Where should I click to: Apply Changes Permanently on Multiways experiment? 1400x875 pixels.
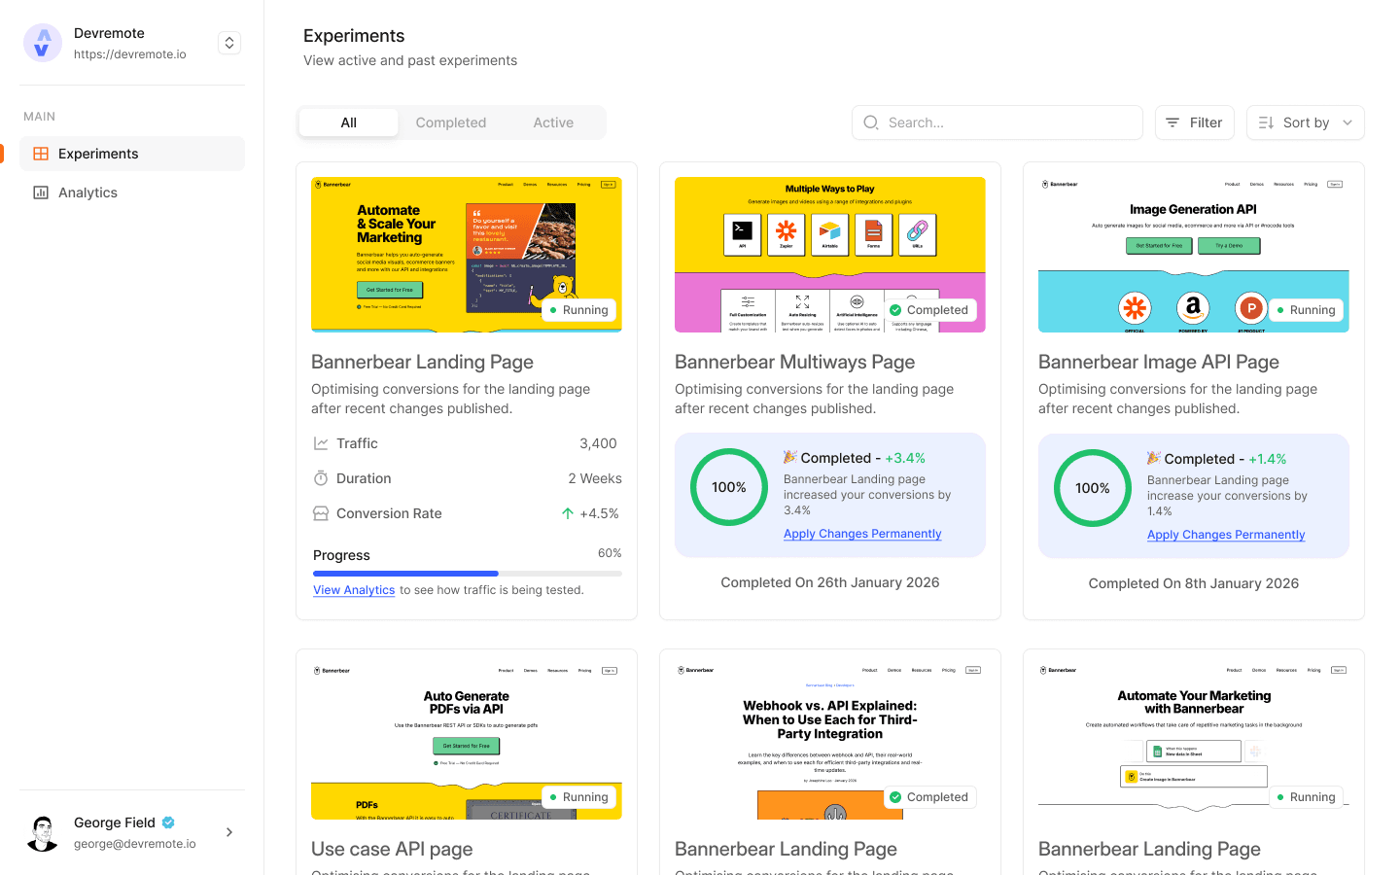coord(861,534)
